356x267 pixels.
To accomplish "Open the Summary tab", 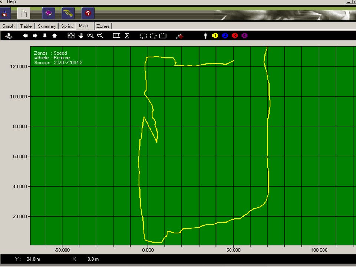I will pyautogui.click(x=47, y=26).
